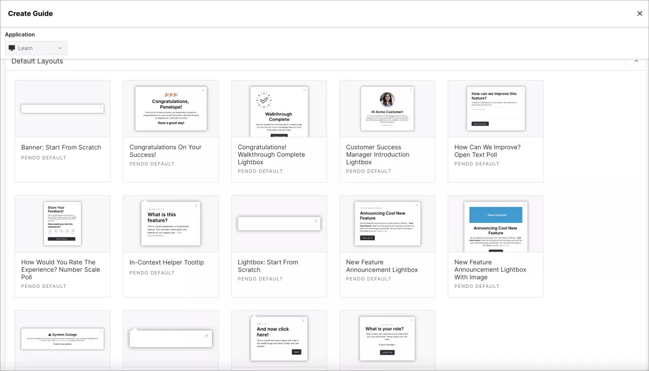Select the And Now Click Here walkthrough template
Viewport: 649px width, 371px height.
click(x=279, y=339)
